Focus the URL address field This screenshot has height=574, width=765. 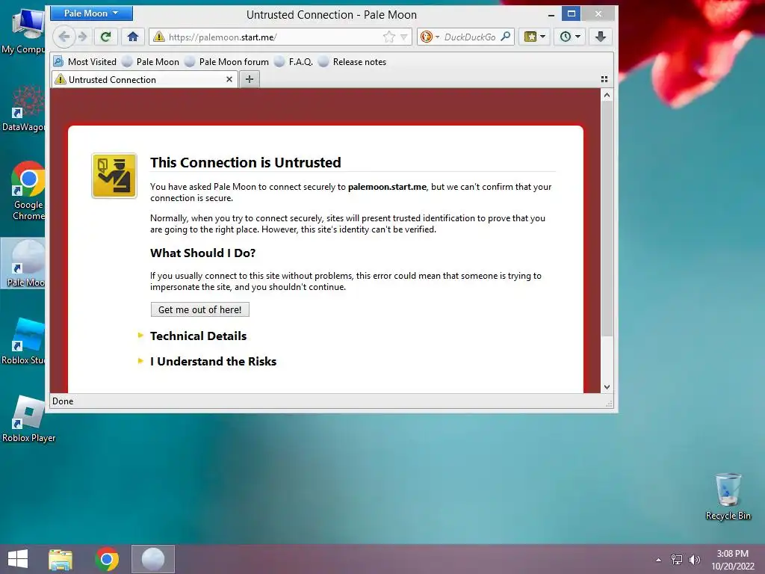tap(273, 37)
